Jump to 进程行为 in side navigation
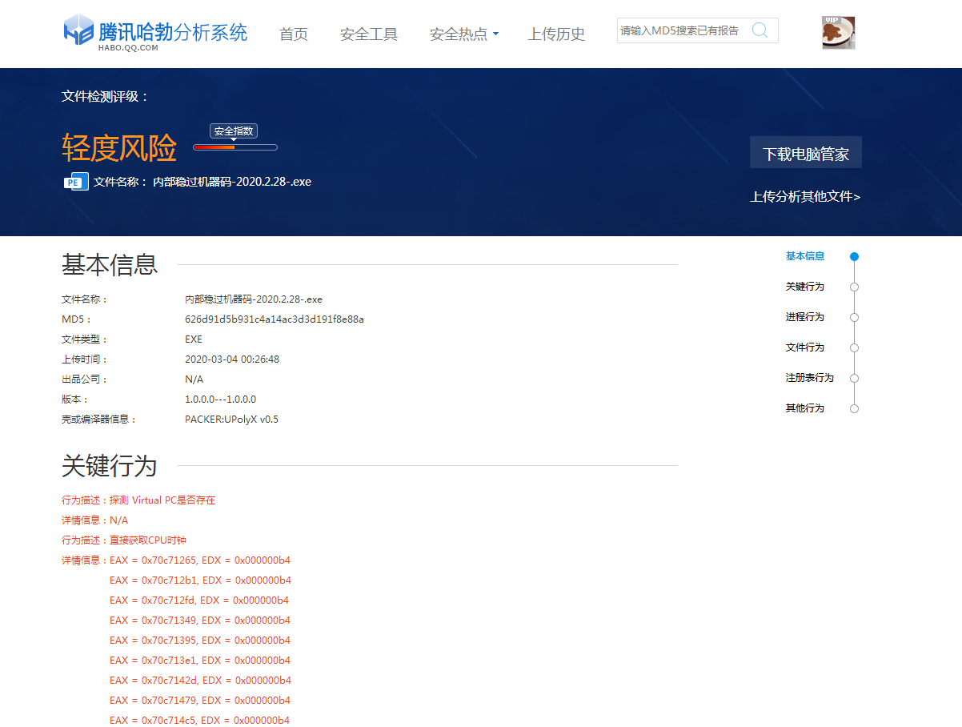 [x=805, y=317]
